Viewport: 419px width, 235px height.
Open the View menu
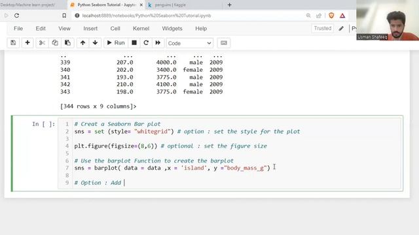(64, 29)
